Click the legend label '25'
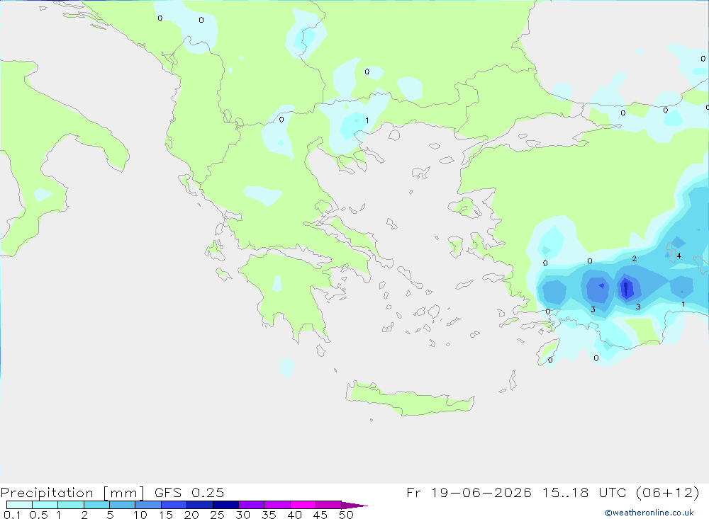Screen dimensions: 709x519 tap(217, 515)
